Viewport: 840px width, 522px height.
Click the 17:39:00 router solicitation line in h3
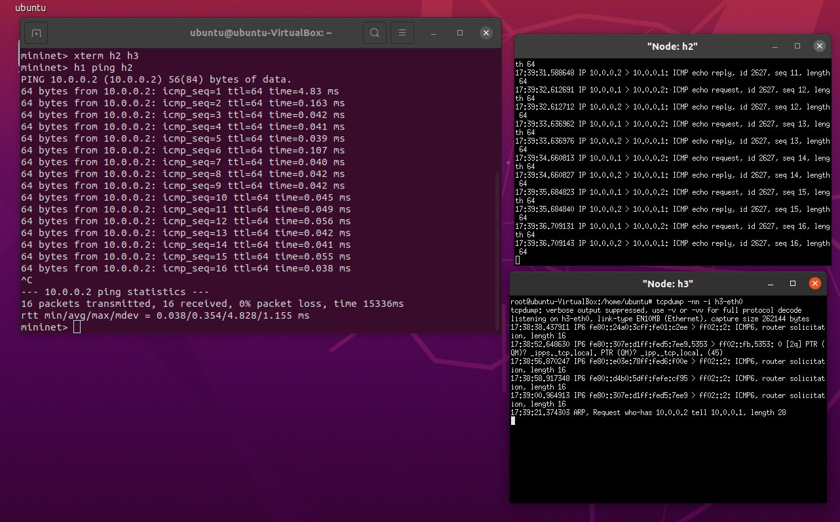tap(668, 399)
